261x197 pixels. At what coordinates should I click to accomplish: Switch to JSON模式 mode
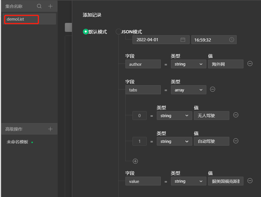(119, 32)
